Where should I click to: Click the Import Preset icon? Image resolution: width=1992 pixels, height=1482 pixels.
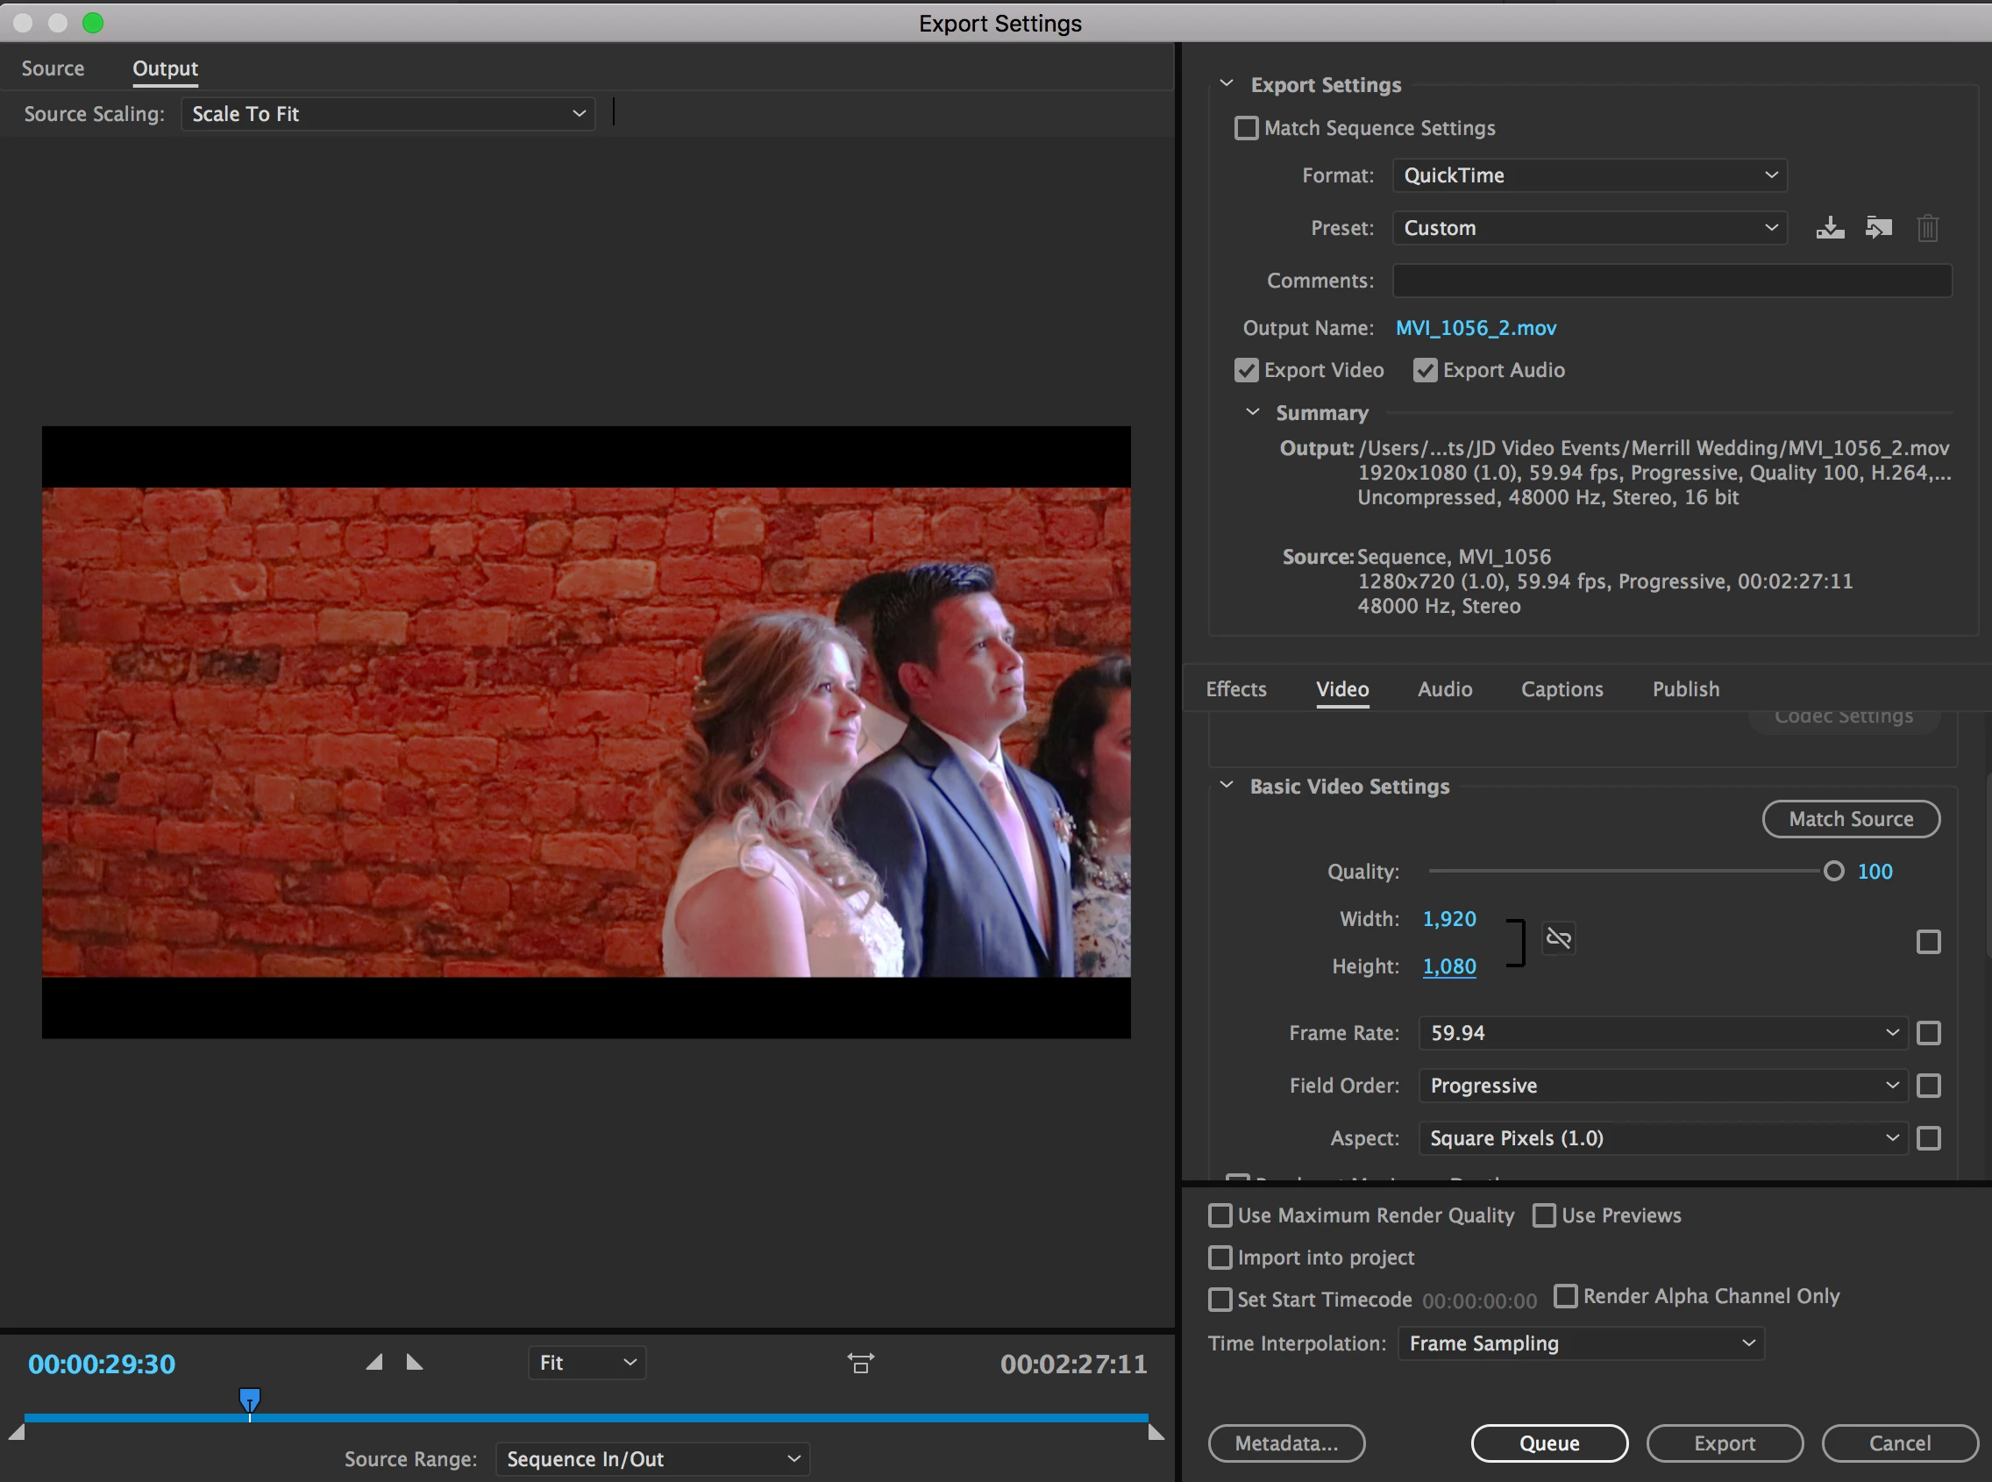click(x=1878, y=228)
